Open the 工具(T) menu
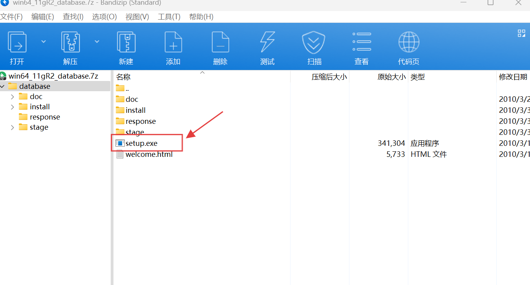The width and height of the screenshot is (530, 285). [169, 17]
